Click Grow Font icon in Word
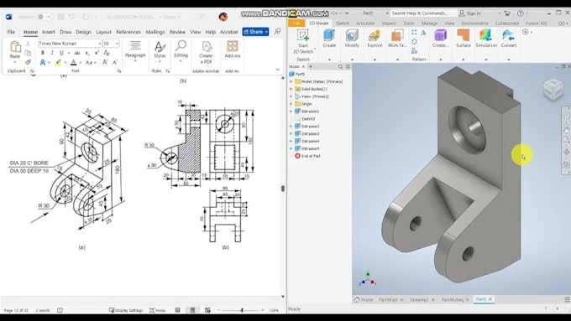Screen dimensions: 571x321 105,63
